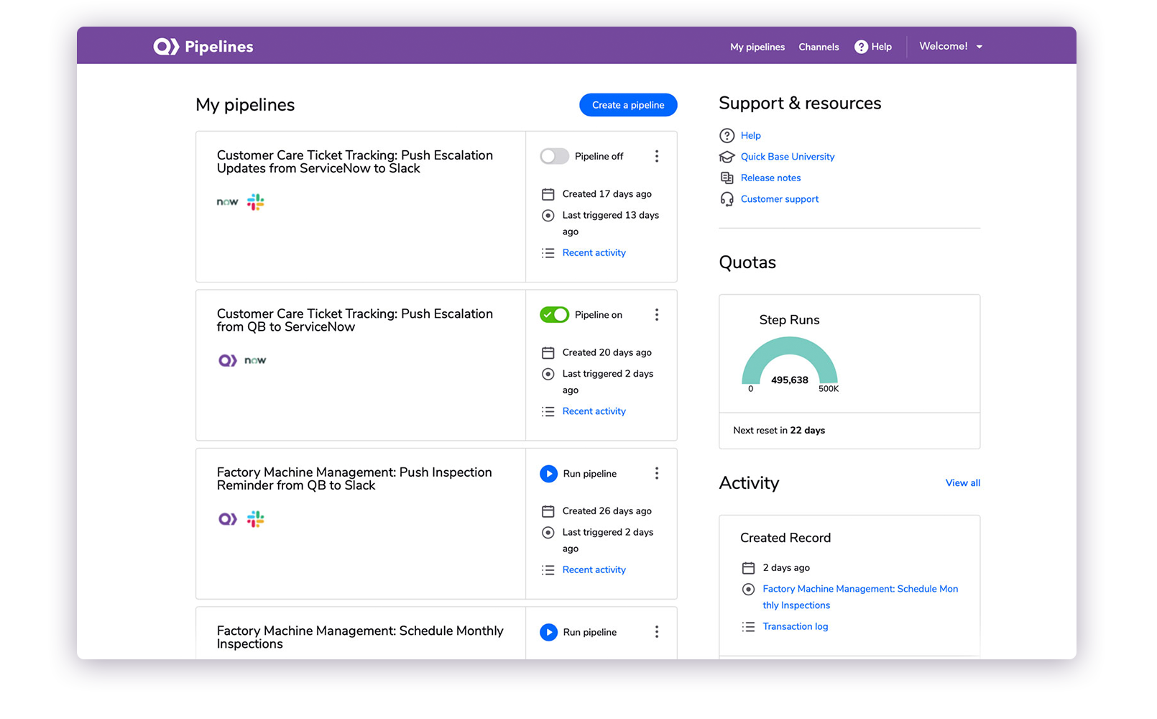Open kebab menu for QB to ServiceNow pipeline

pyautogui.click(x=656, y=314)
